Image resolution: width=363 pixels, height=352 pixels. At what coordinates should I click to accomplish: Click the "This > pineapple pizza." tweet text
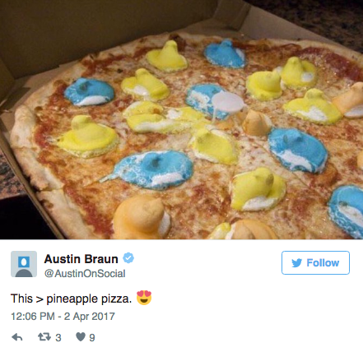tap(72, 299)
